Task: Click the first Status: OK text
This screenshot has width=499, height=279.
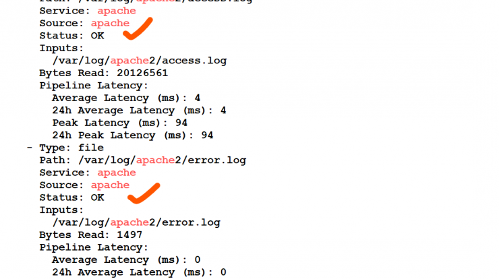Action: tap(71, 36)
